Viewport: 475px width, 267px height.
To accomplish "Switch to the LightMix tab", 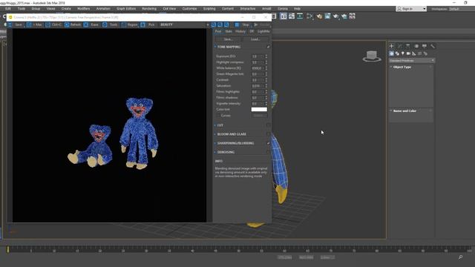I will click(263, 31).
